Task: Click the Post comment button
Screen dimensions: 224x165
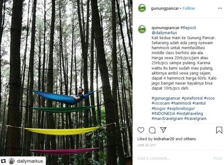Action: click(218, 158)
